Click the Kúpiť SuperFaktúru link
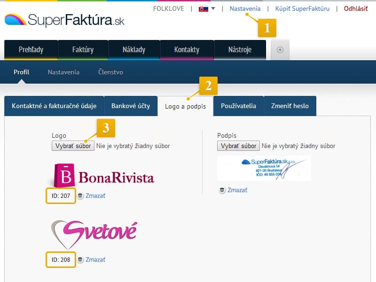Viewport: 376px width, 282px height. point(302,8)
